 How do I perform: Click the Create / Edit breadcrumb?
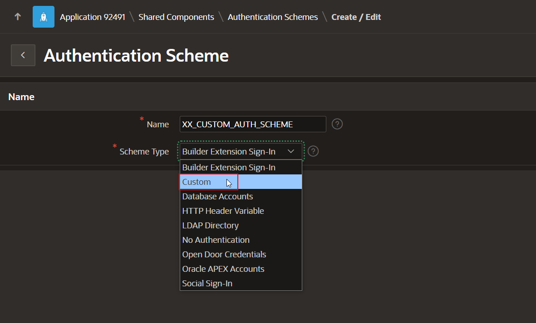pos(356,17)
